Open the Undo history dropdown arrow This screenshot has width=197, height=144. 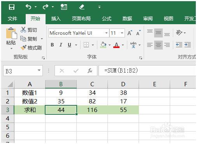pos(35,7)
